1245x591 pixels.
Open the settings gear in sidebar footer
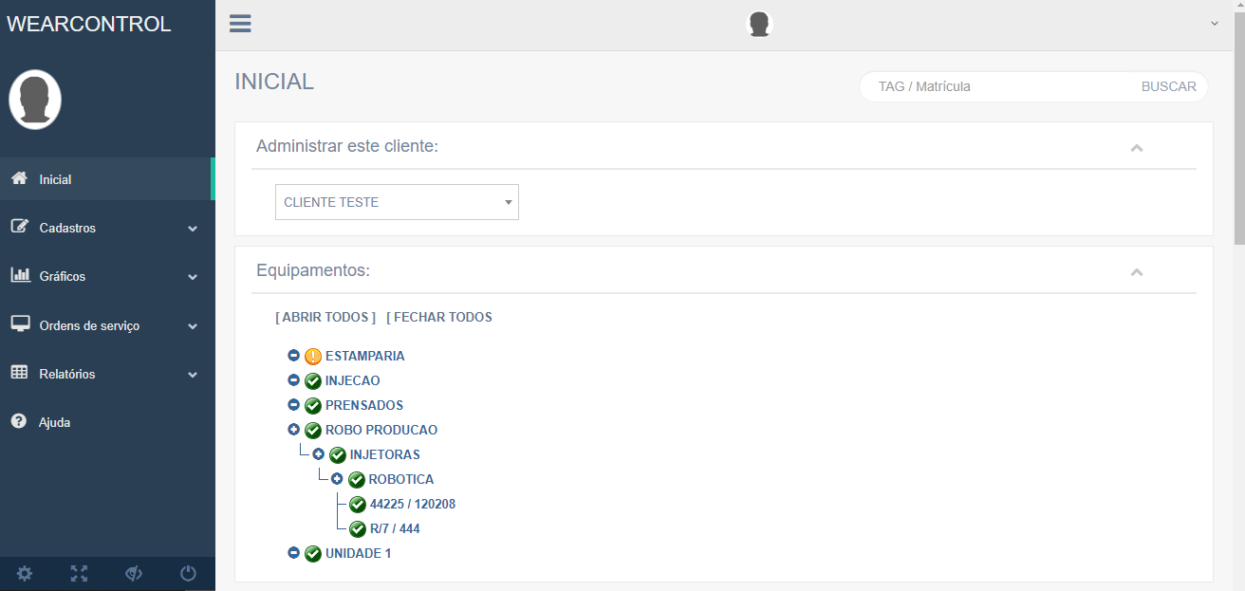click(25, 573)
